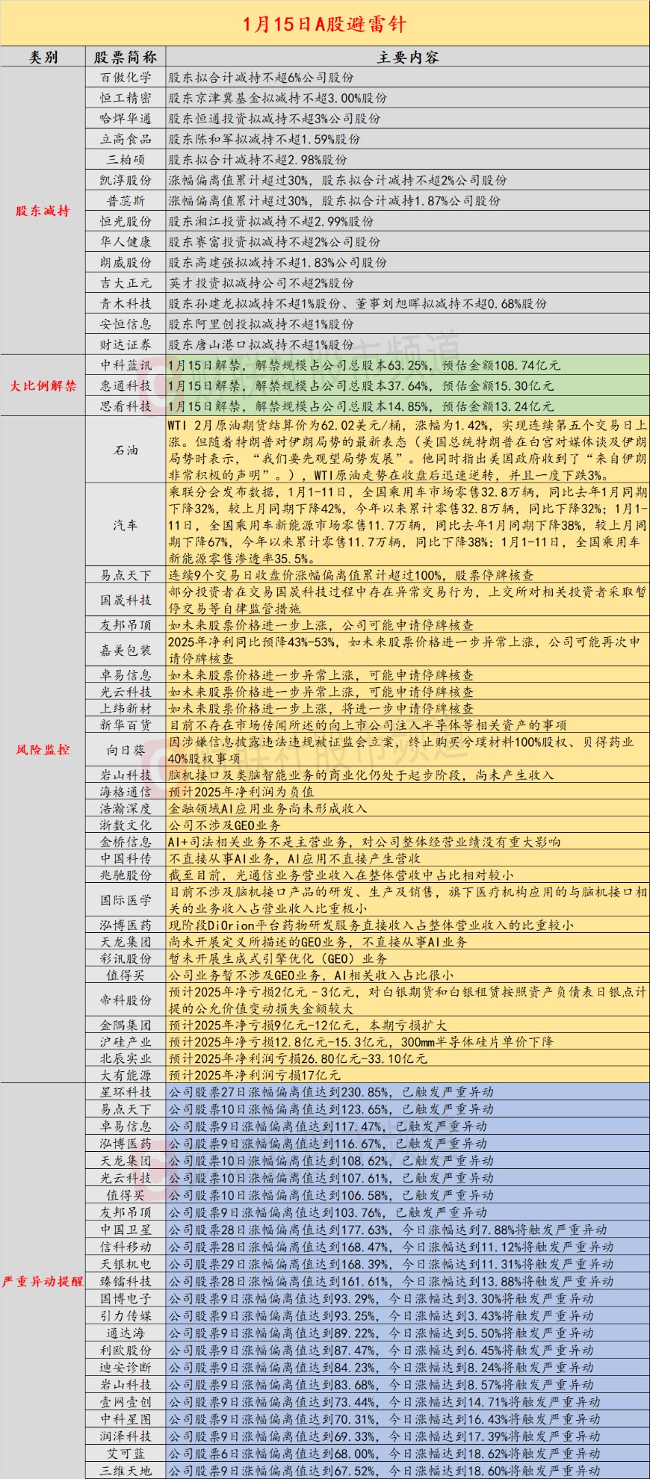Select stock name 向日葵
Image resolution: width=650 pixels, height=1479 pixels.
(126, 749)
